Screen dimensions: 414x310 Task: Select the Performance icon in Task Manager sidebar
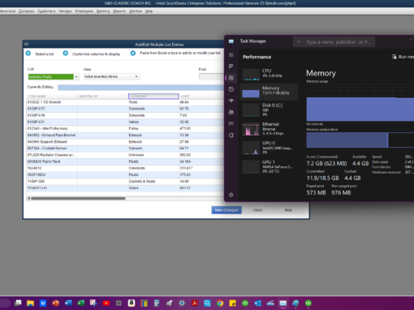tap(231, 78)
